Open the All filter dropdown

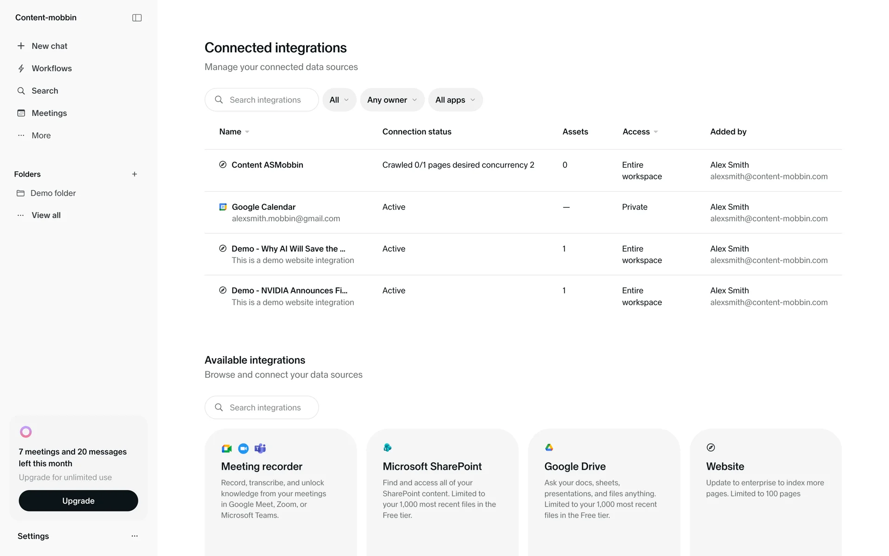(x=339, y=100)
